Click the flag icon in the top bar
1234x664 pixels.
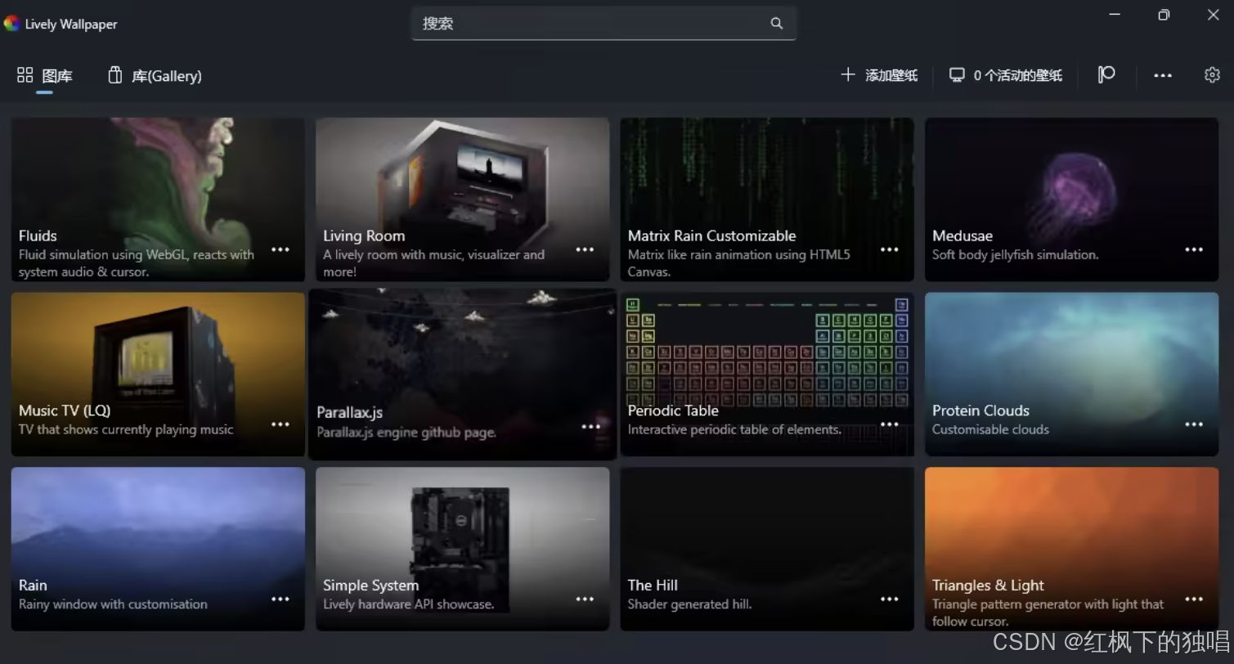pyautogui.click(x=1106, y=75)
